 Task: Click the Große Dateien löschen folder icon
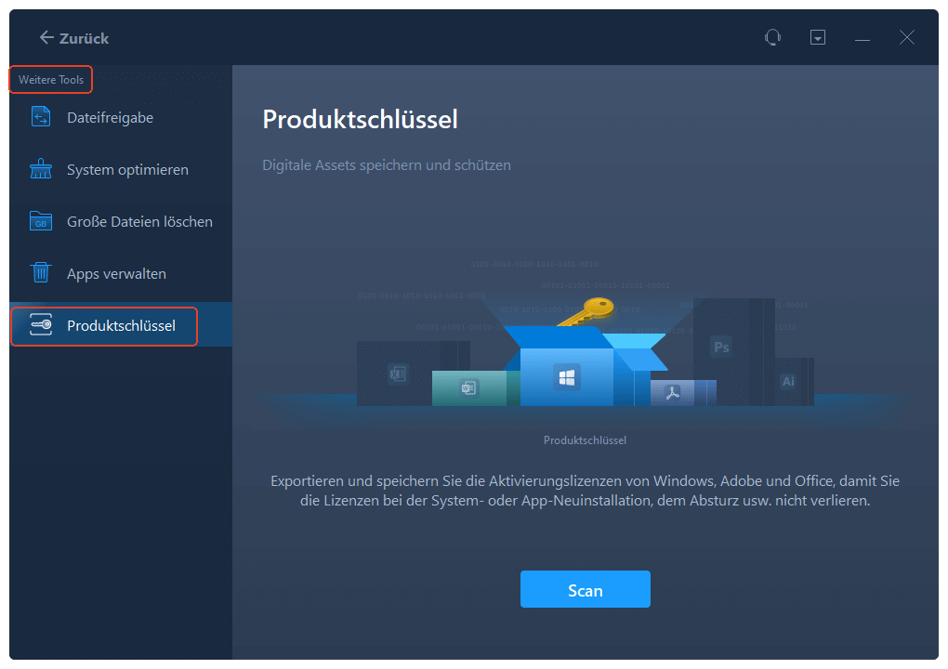coord(41,222)
